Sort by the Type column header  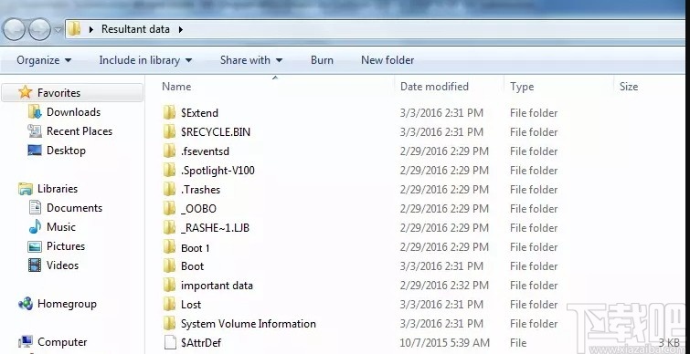coord(522,87)
